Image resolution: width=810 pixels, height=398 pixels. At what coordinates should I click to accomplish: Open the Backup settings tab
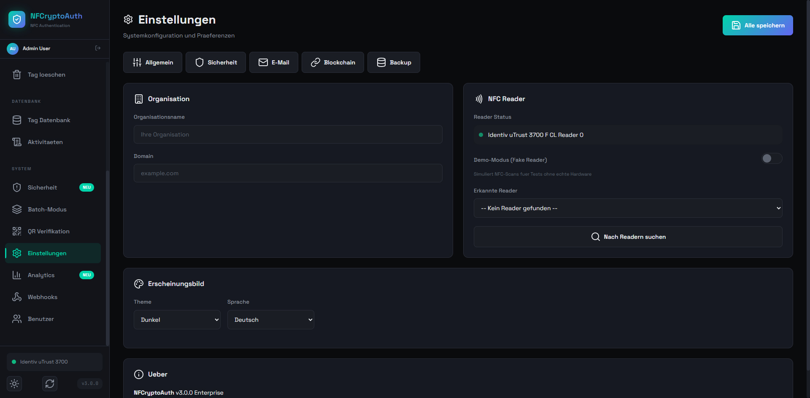[x=394, y=62]
